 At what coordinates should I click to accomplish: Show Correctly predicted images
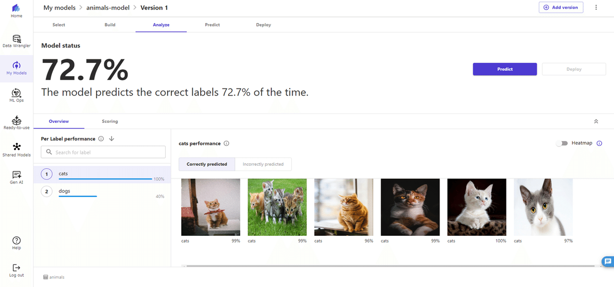tap(207, 164)
